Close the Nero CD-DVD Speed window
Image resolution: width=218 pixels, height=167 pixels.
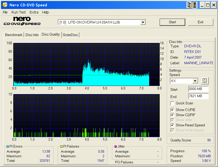[214, 5]
